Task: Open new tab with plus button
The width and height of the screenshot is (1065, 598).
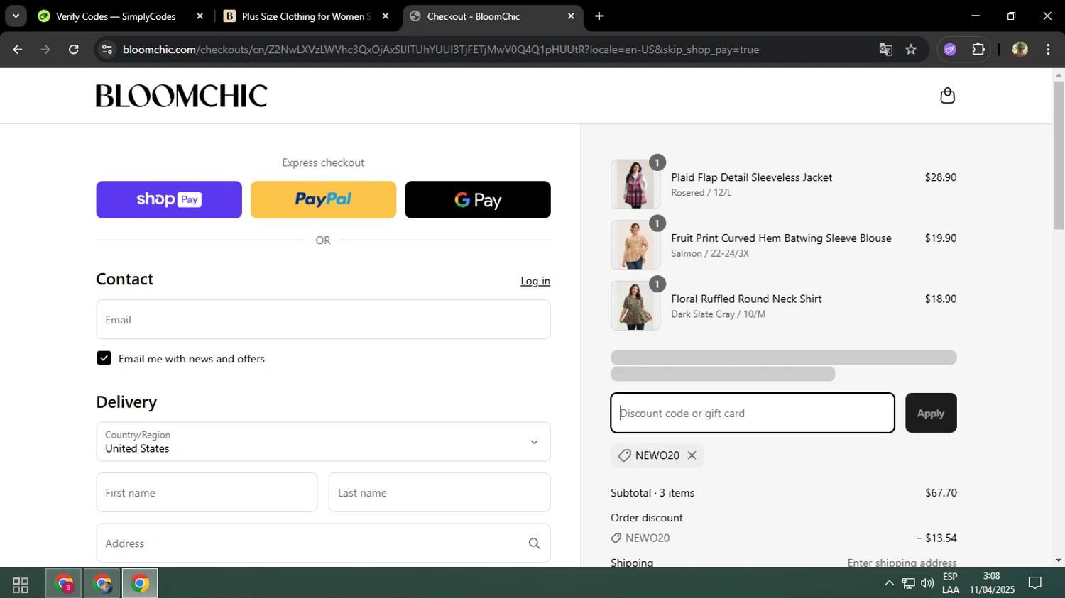Action: click(599, 16)
